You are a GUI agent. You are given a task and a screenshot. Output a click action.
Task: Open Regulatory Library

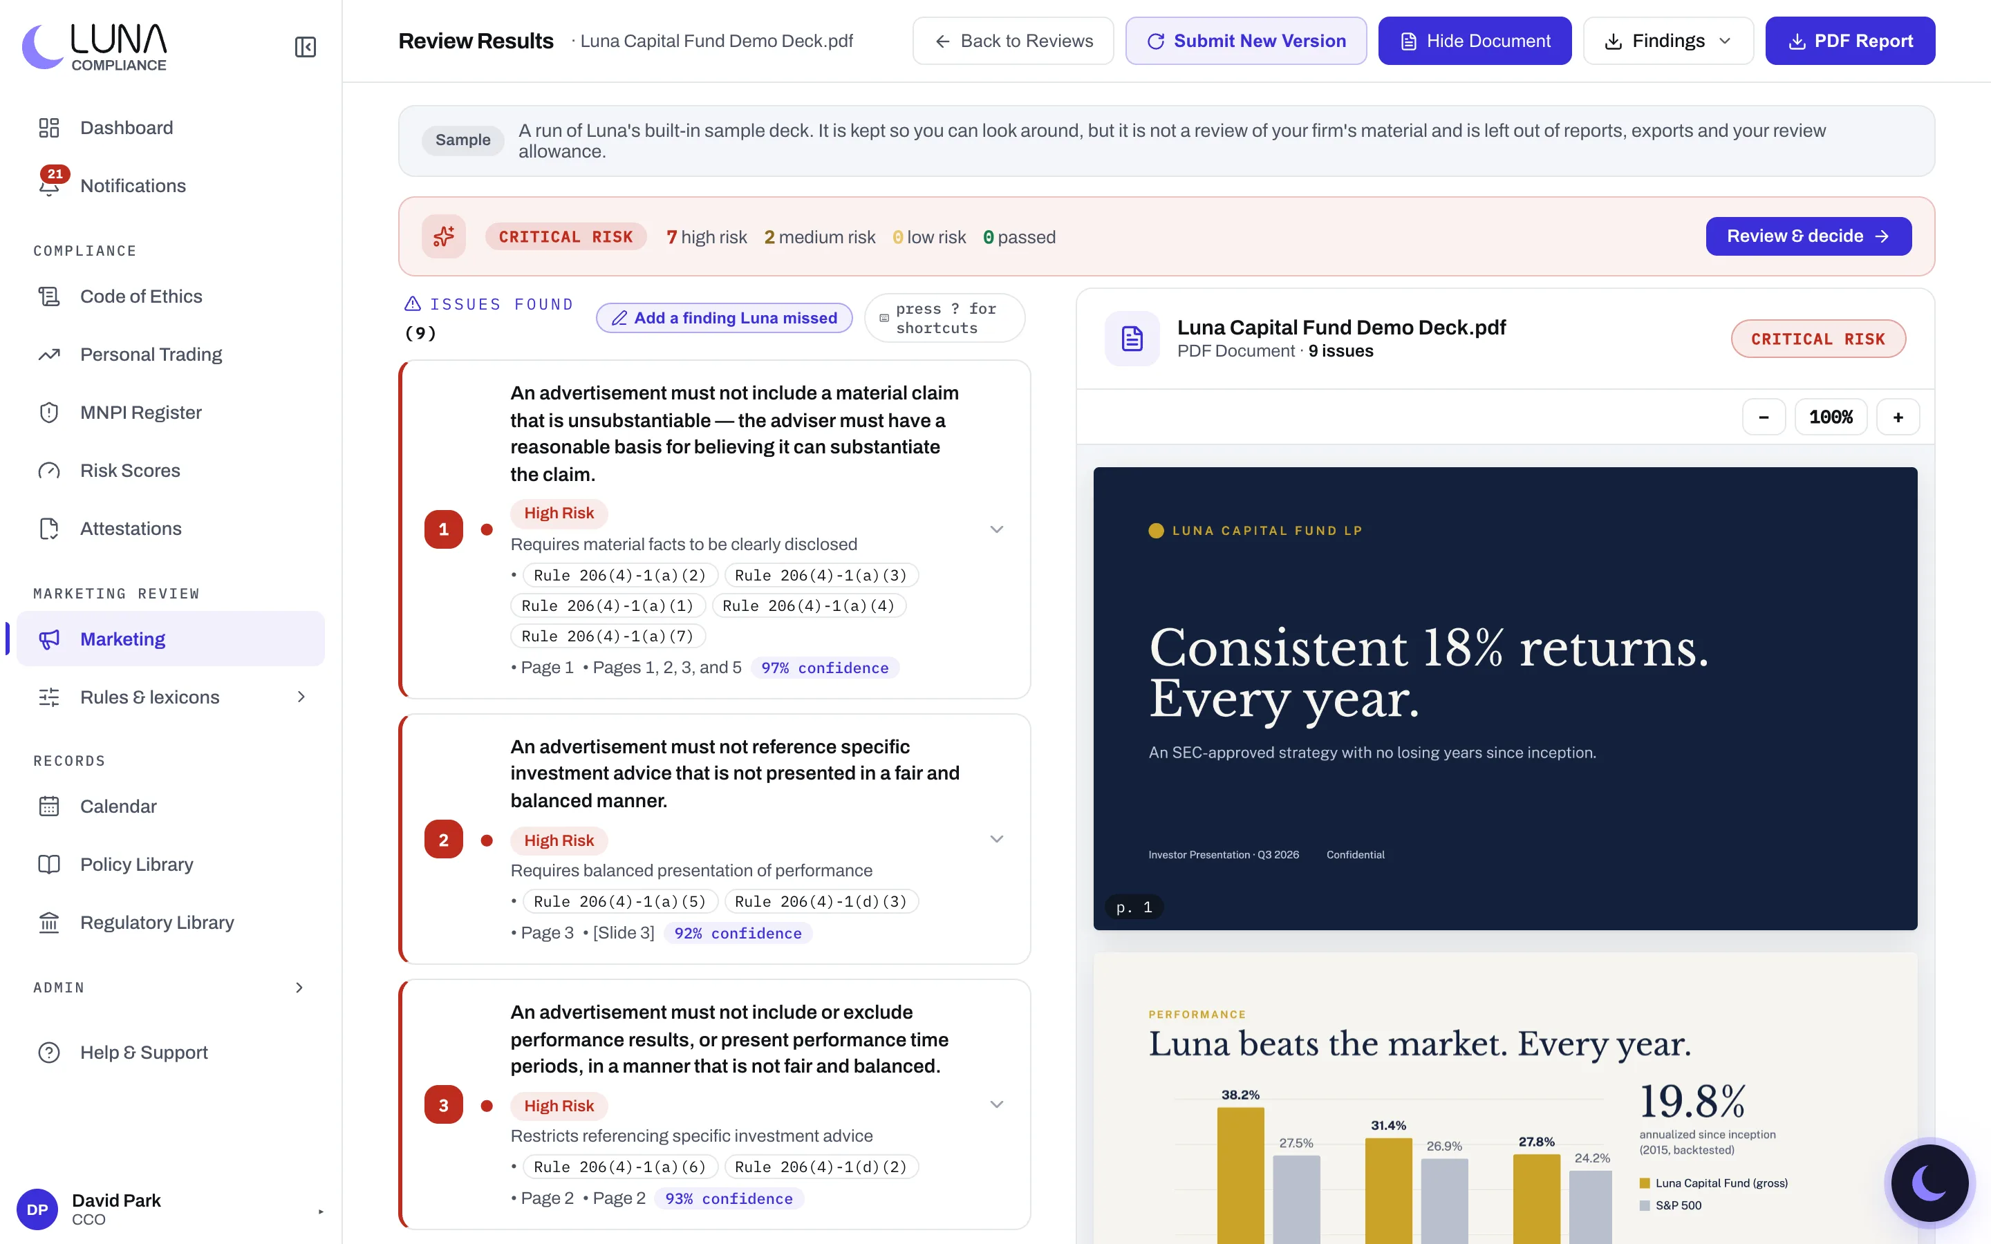(x=170, y=923)
